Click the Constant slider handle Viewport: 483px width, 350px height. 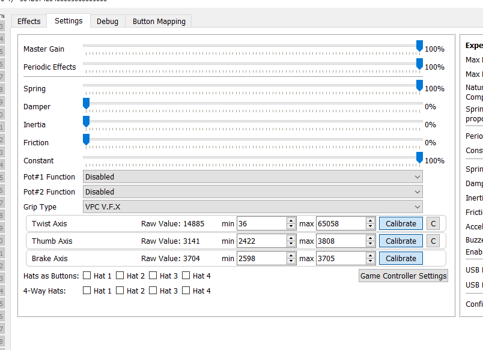[419, 158]
